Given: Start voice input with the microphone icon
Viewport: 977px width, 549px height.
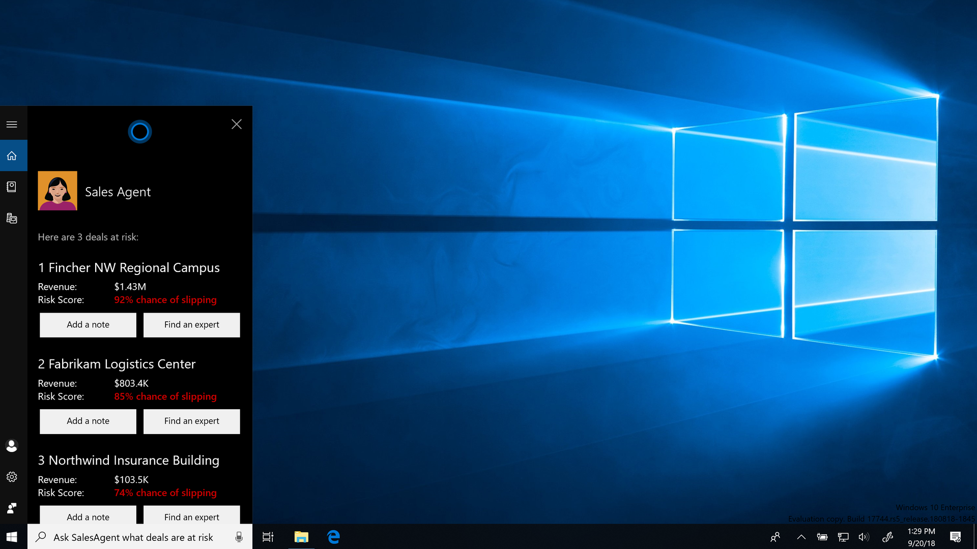Looking at the screenshot, I should click(239, 537).
